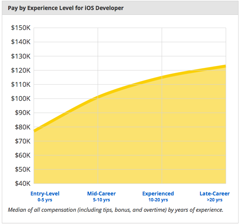The image size is (240, 224).
Task: Open the Experienced 10-20 yrs link
Action: [x=158, y=197]
